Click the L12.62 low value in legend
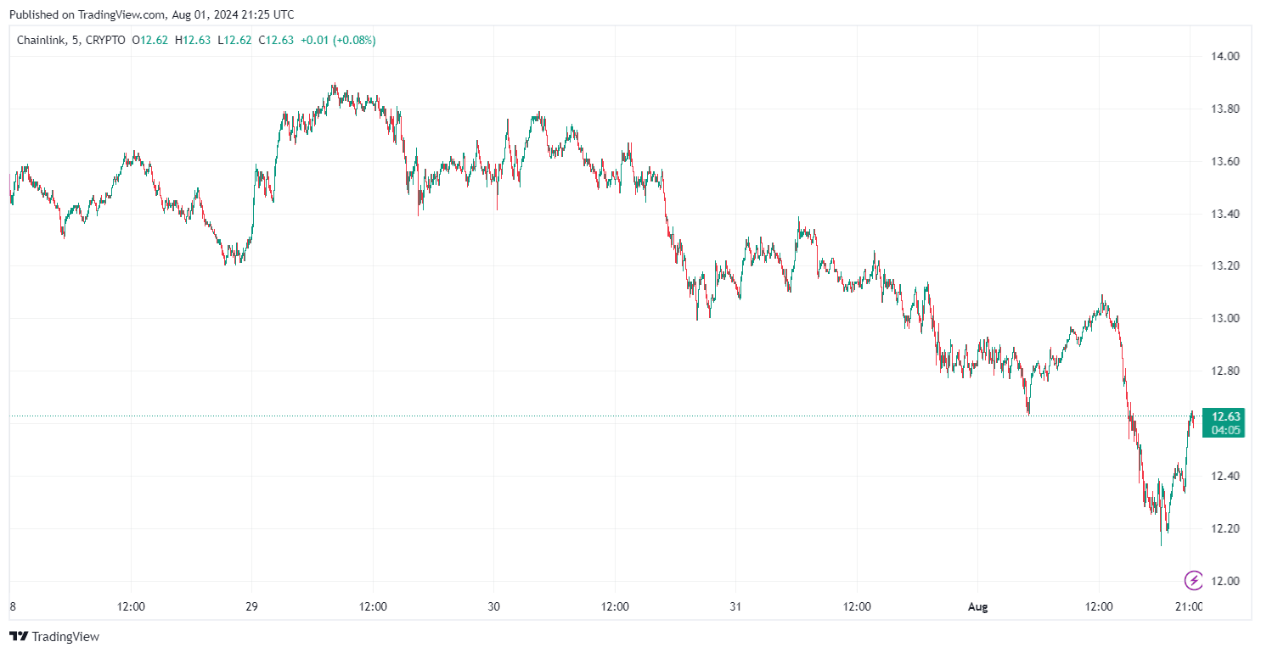The width and height of the screenshot is (1261, 653). coord(234,40)
